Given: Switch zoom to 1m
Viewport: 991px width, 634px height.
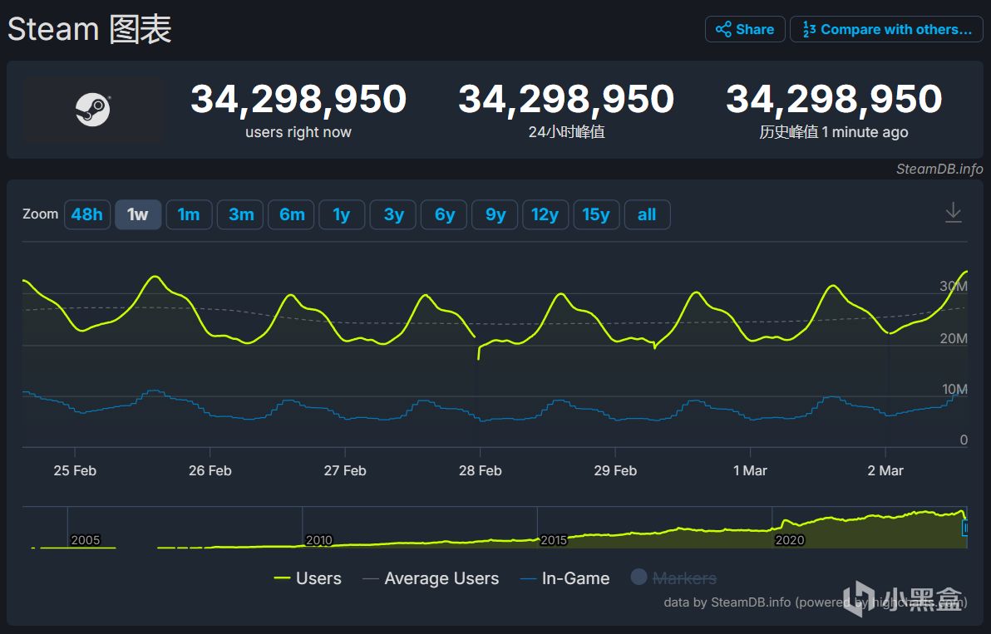Looking at the screenshot, I should [189, 214].
